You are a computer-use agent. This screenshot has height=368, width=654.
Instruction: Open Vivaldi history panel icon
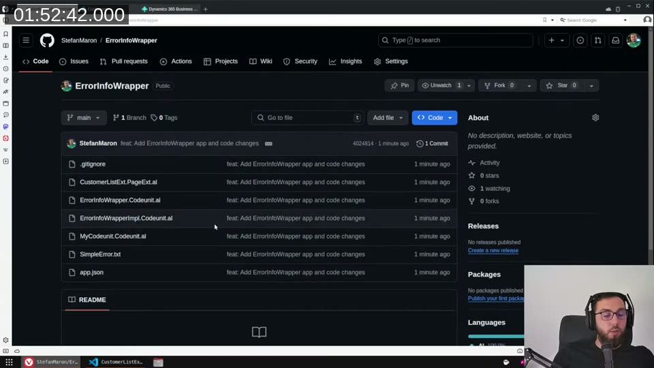point(6,69)
